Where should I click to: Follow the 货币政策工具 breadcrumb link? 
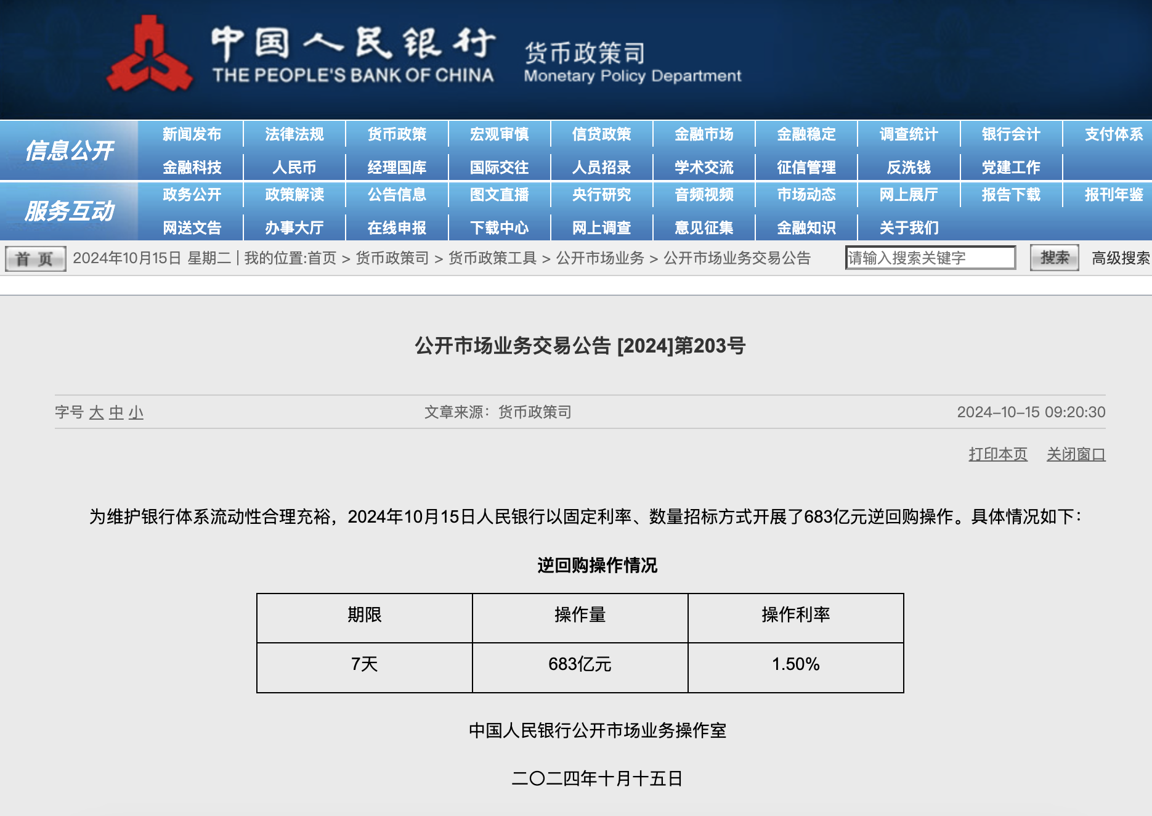[x=492, y=258]
